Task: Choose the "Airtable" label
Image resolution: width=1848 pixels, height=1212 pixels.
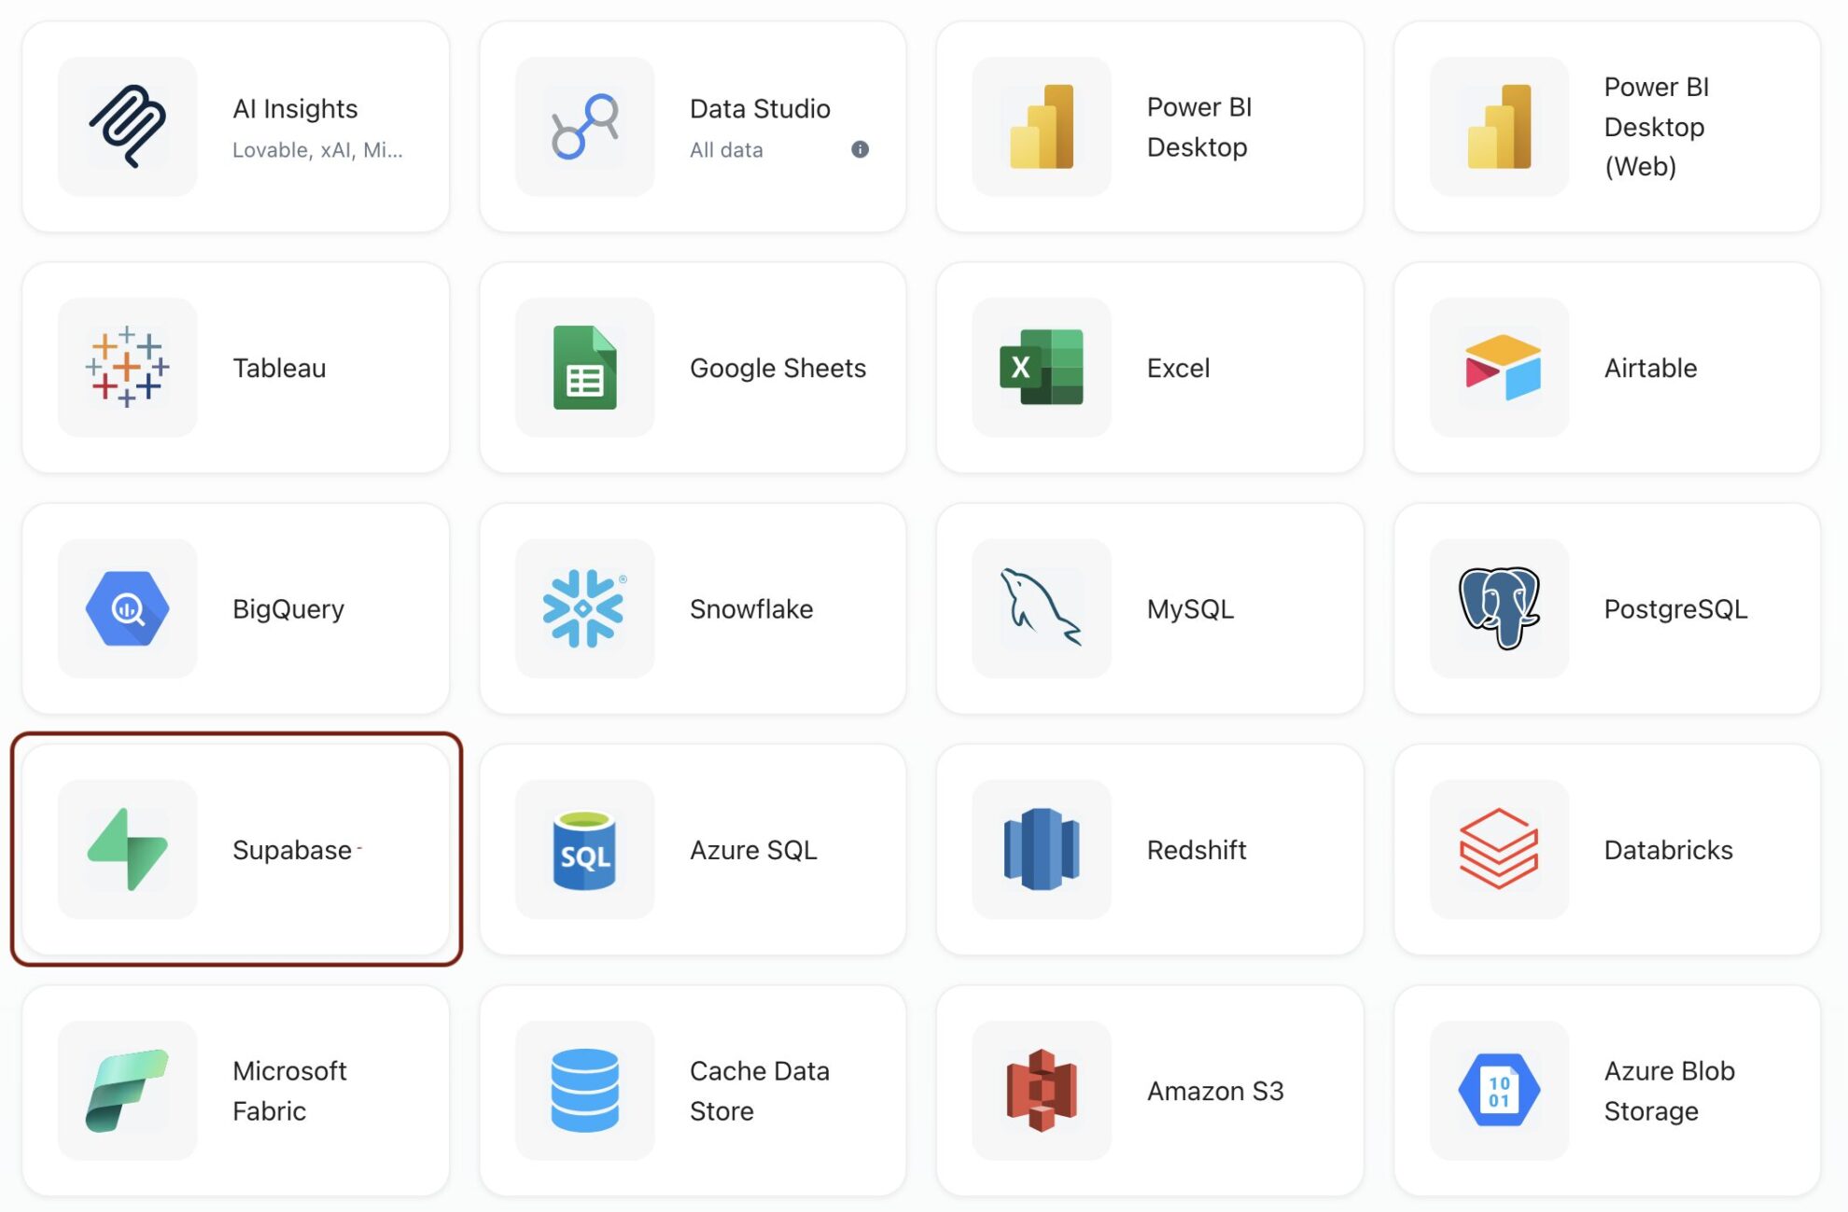Action: (x=1650, y=369)
